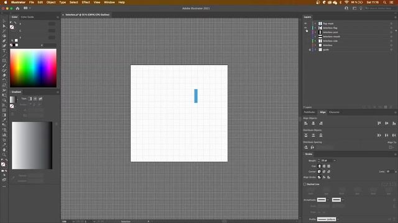The width and height of the screenshot is (398, 223).
Task: Select the Direct Selection tool
Action: [x=4, y=26]
